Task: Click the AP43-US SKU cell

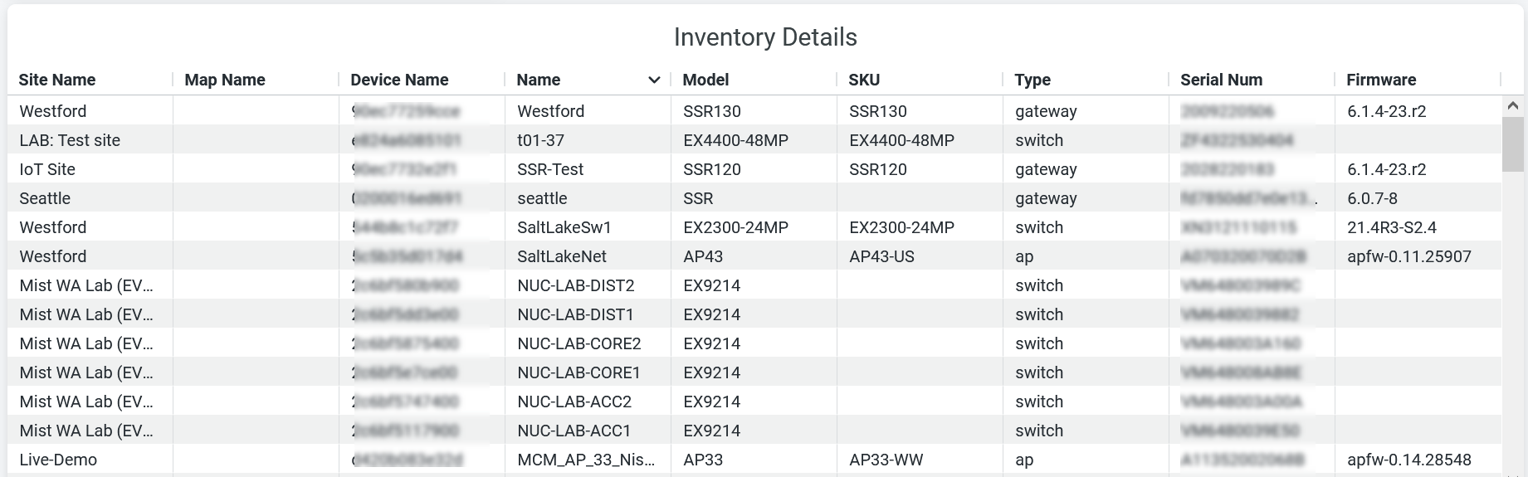Action: pyautogui.click(x=881, y=256)
